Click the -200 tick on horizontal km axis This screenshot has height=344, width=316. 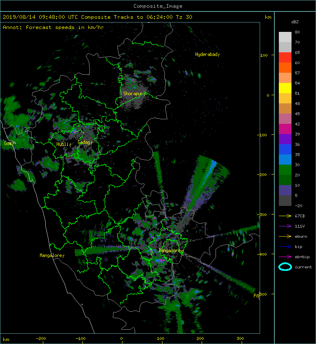(x=41, y=339)
